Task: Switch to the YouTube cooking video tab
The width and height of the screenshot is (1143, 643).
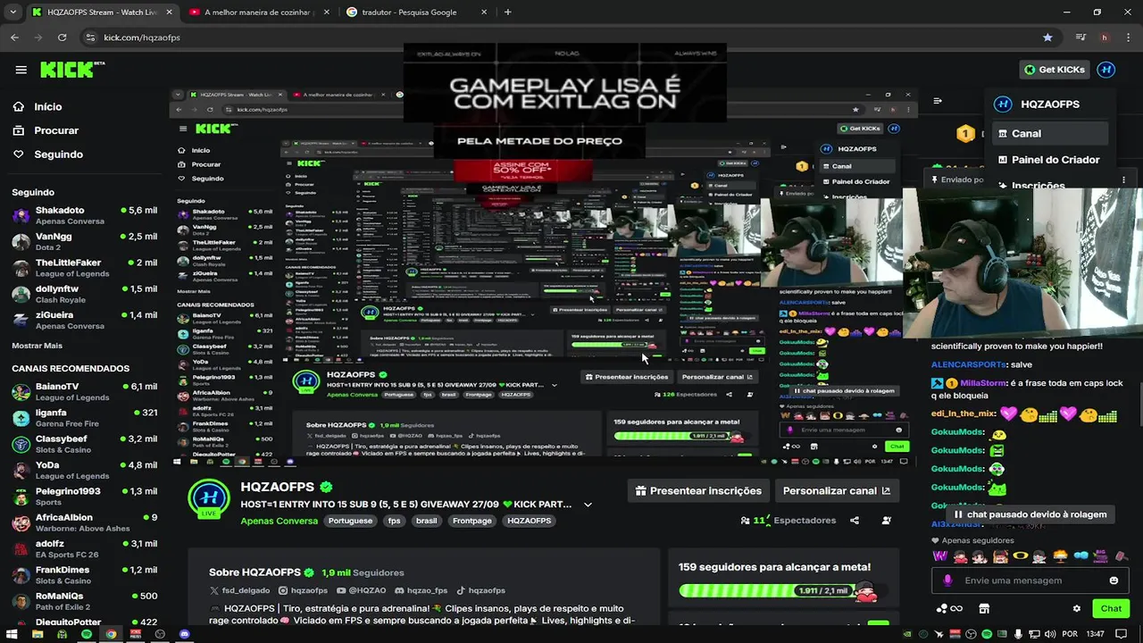Action: coord(258,13)
